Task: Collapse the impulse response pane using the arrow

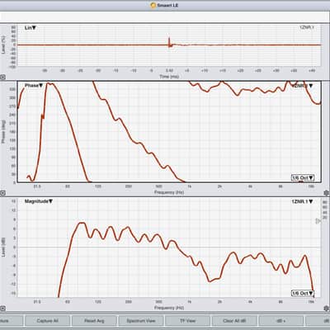Action: click(2, 78)
